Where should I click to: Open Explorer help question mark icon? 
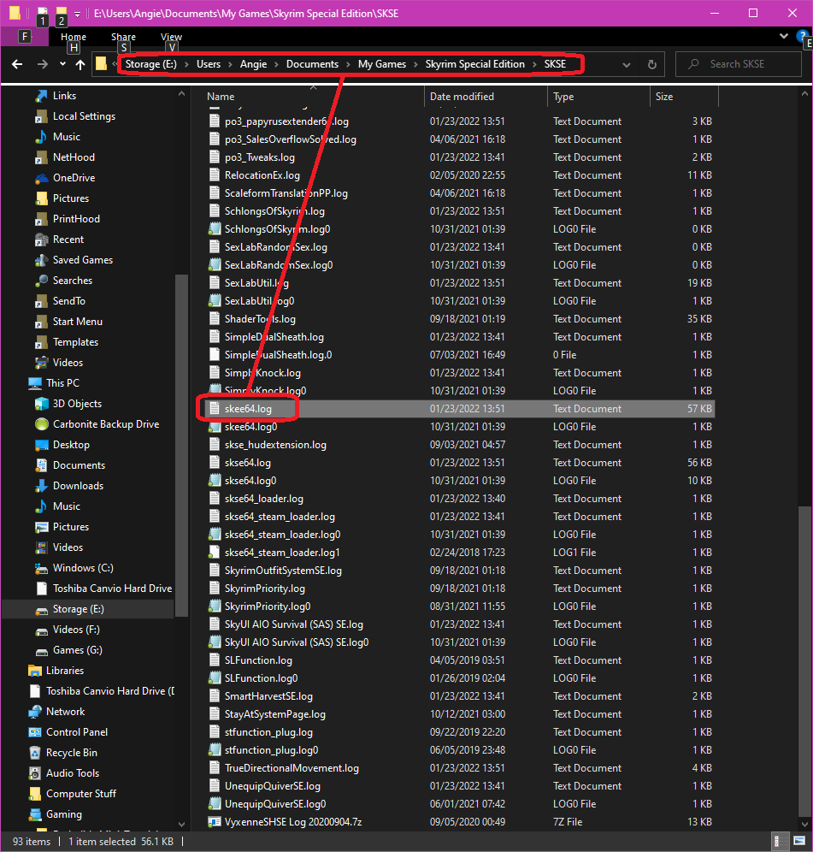(801, 36)
